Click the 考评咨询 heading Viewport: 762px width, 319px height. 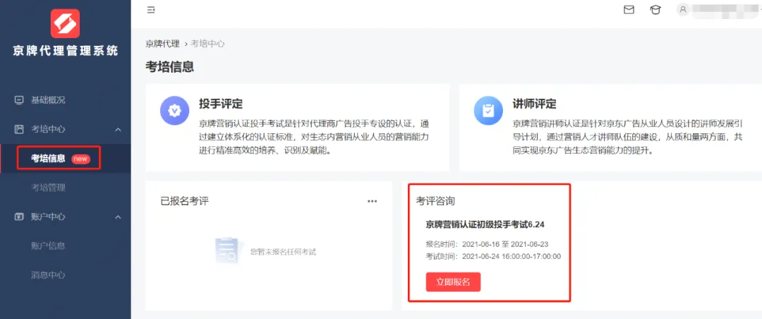tap(435, 201)
